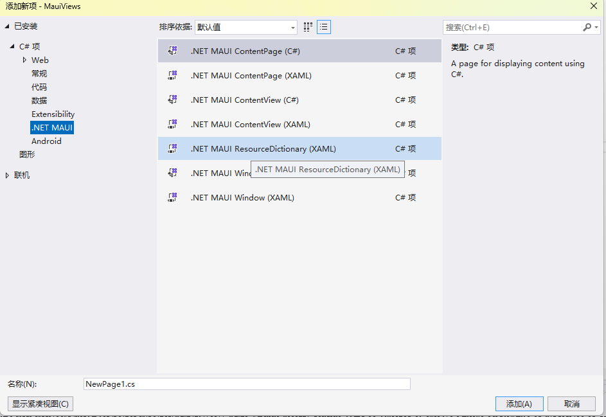Click C# 项 type cell of Window (XAML) row
Viewport: 606px width, 417px height.
point(405,197)
